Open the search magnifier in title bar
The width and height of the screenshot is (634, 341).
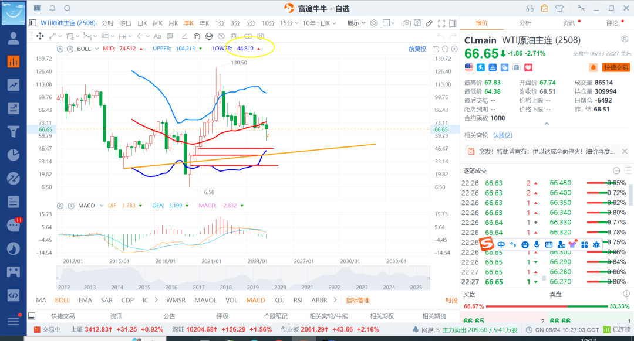[68, 8]
